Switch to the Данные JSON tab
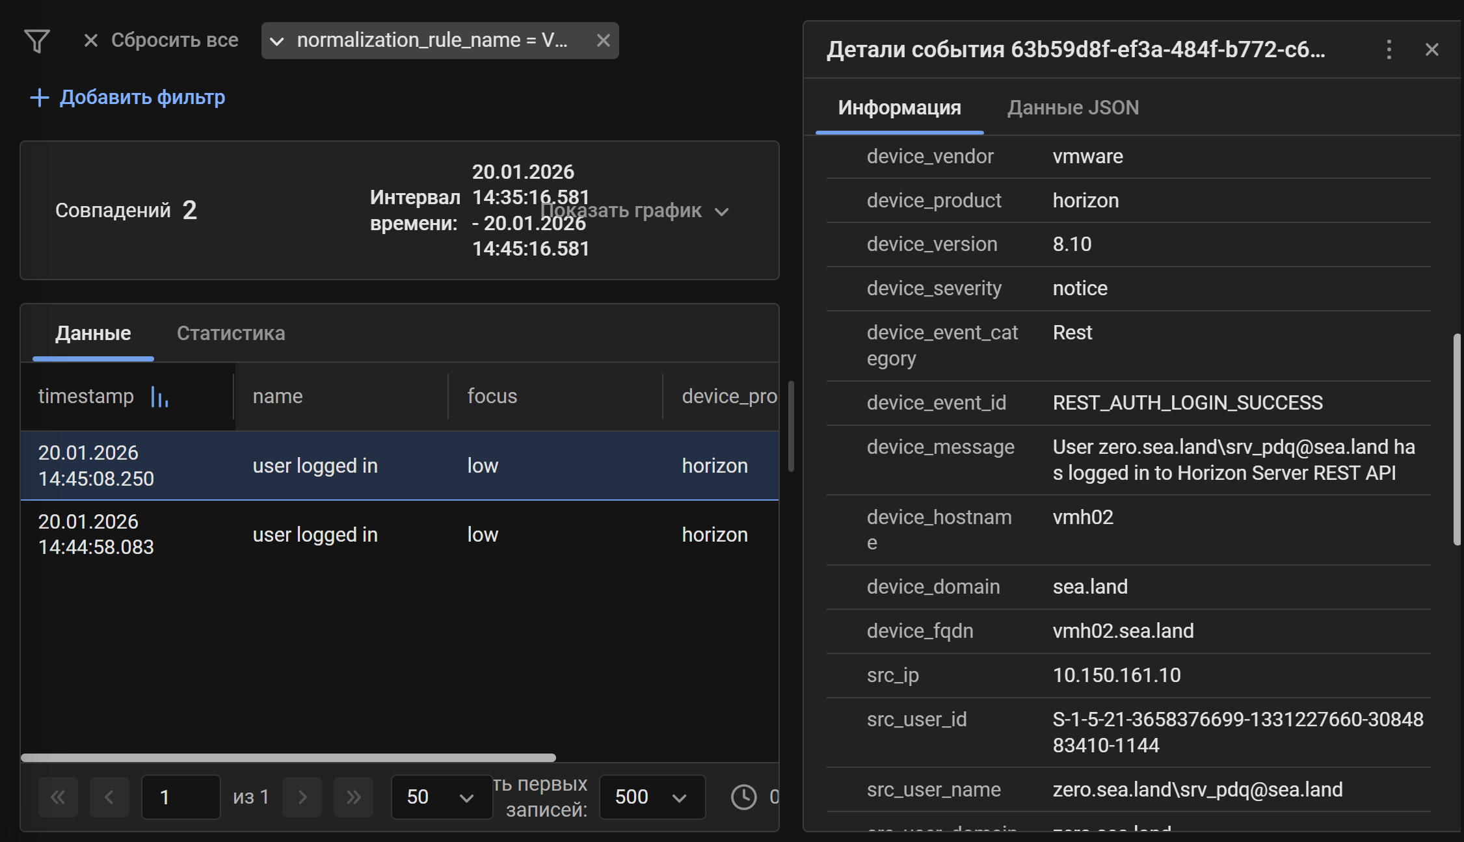The image size is (1464, 842). [x=1072, y=107]
